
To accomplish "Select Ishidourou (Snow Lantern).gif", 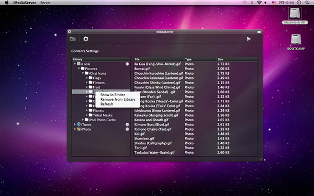I will (157, 110).
